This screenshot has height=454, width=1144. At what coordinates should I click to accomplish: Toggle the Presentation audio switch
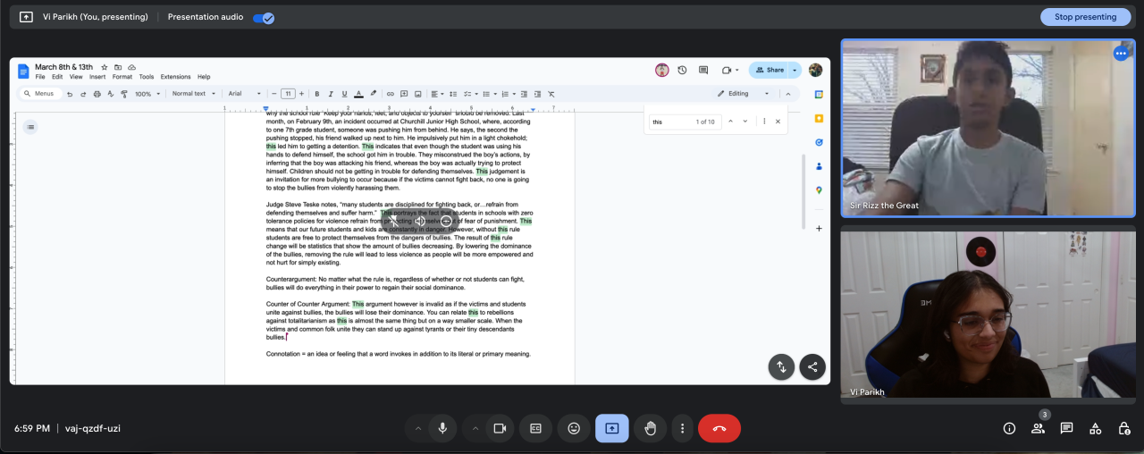[x=263, y=17]
